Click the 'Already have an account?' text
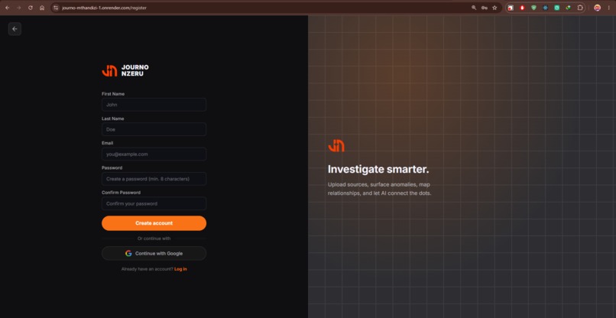This screenshot has height=318, width=616. coord(147,269)
